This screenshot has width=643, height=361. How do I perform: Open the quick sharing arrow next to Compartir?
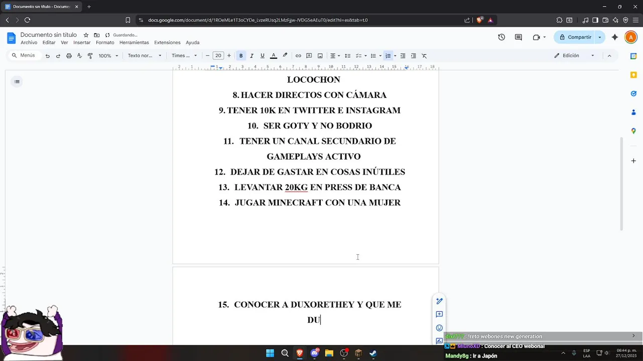coord(599,37)
